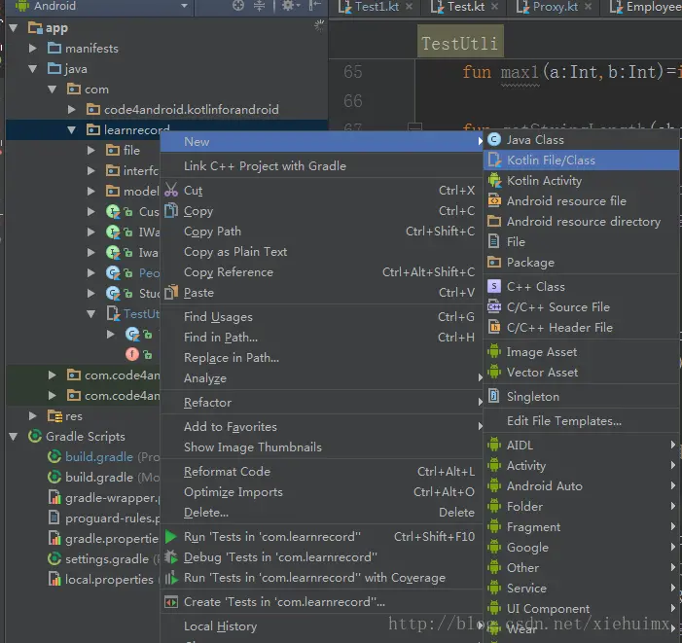The width and height of the screenshot is (682, 643).
Task: Click the Vector Asset android icon
Action: click(494, 373)
